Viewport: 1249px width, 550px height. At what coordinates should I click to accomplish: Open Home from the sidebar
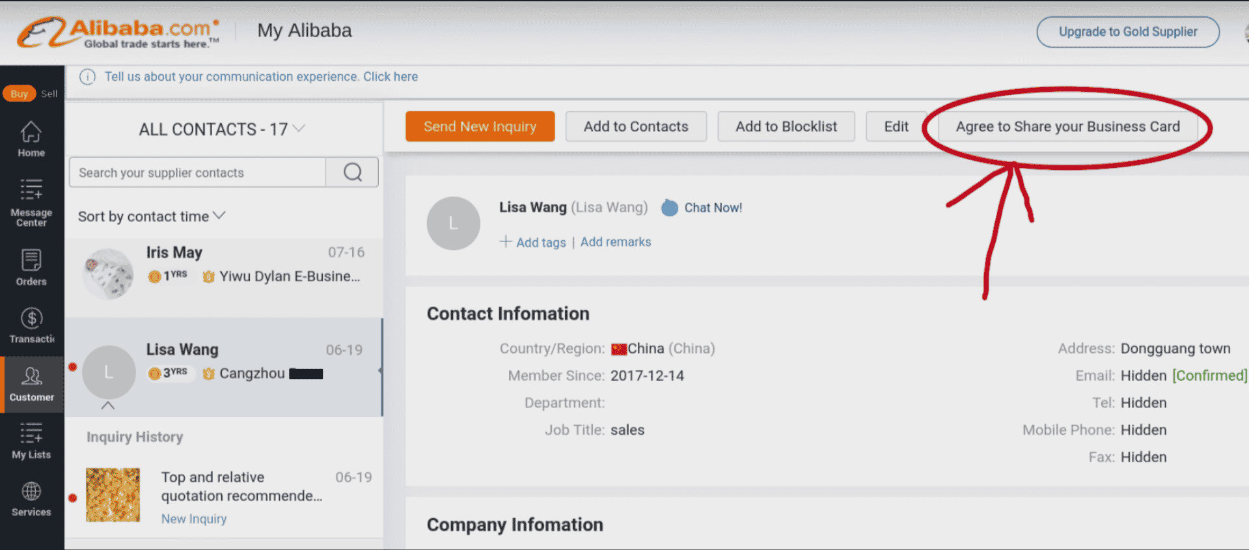31,139
